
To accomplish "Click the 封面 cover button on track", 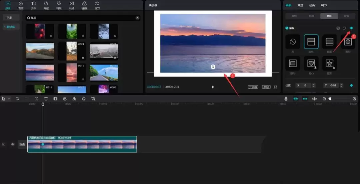I will click(22, 144).
